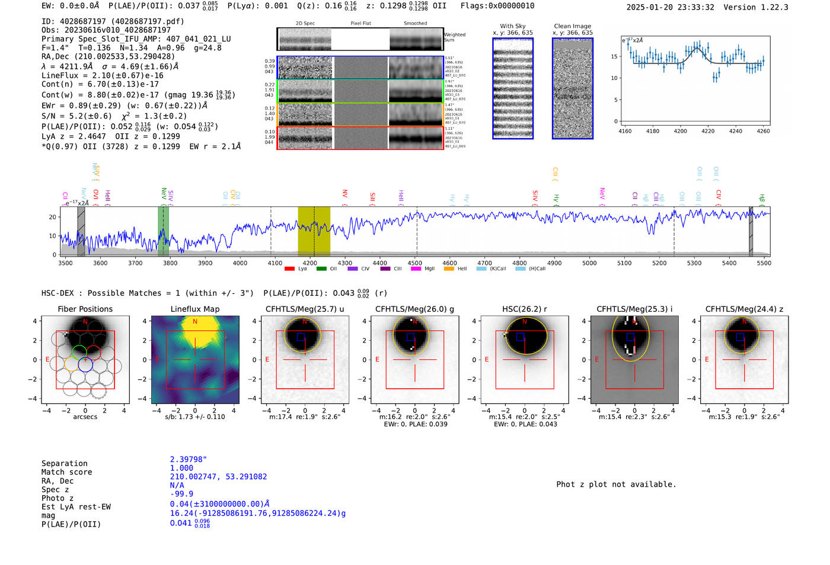The height and width of the screenshot is (565, 830).
Task: Open the CFHTLS/Meg(24.4) z cutout
Action: point(744,360)
